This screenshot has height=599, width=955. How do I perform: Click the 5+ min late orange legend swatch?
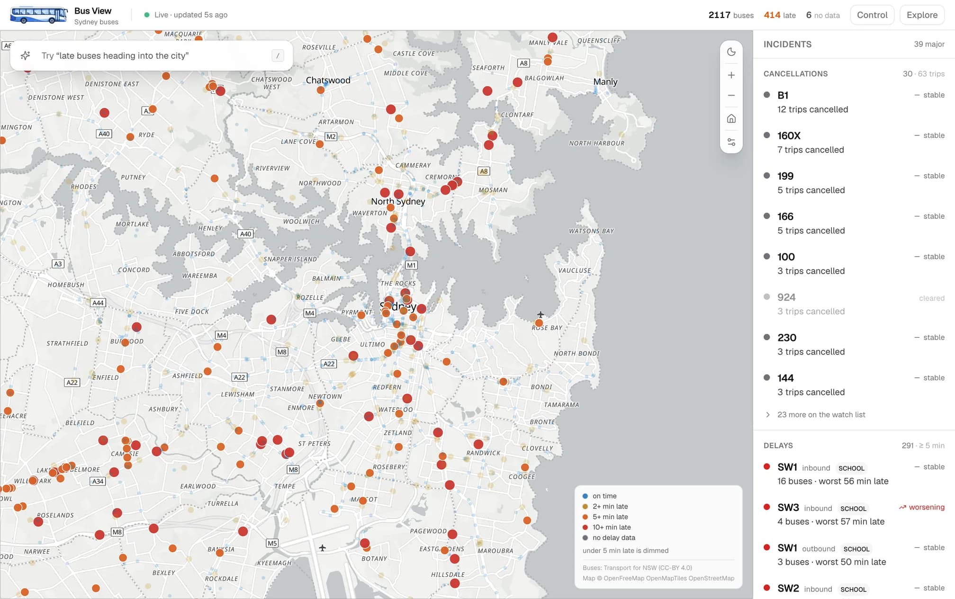(585, 517)
